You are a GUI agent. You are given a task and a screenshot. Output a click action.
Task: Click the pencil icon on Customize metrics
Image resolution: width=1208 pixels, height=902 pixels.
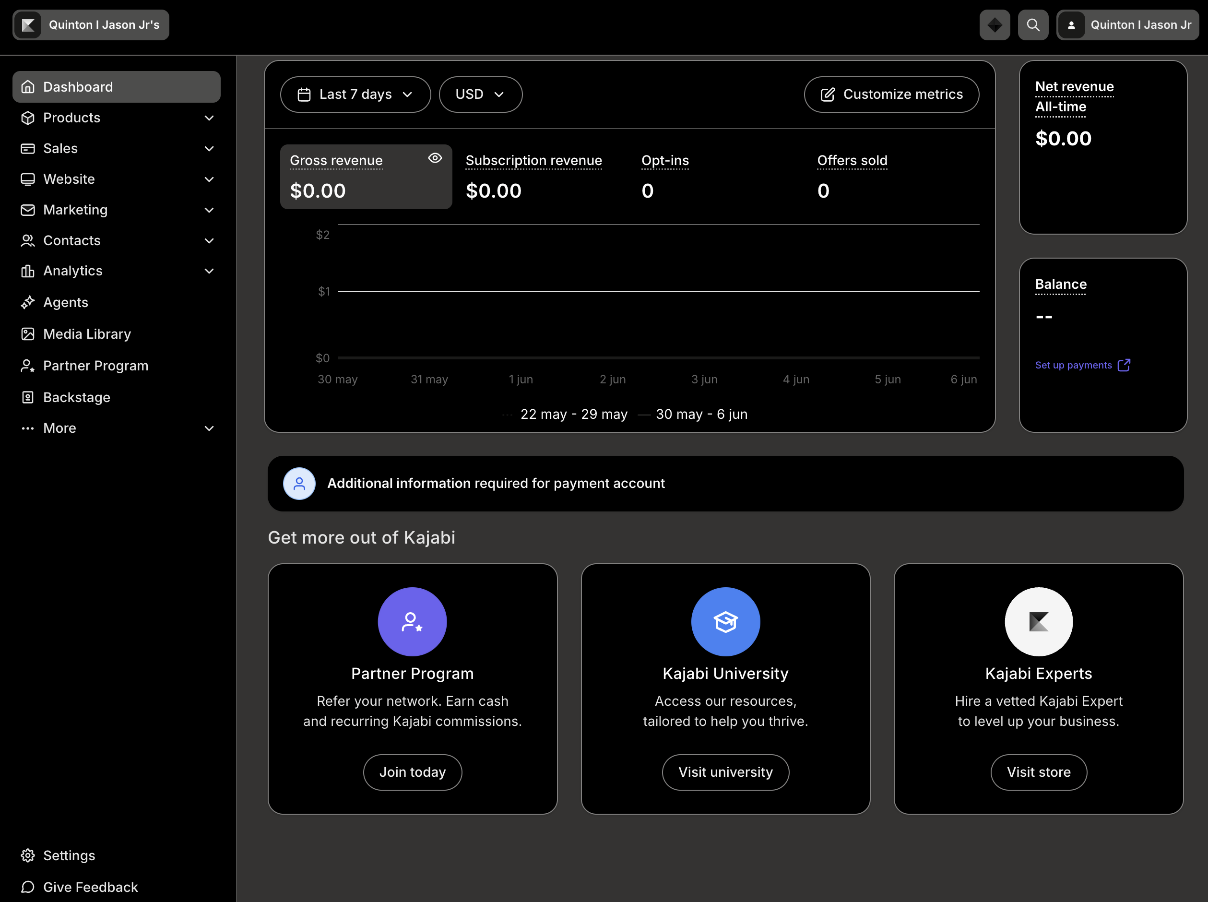(828, 95)
